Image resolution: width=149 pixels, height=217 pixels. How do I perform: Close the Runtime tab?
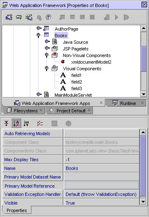tap(142, 103)
